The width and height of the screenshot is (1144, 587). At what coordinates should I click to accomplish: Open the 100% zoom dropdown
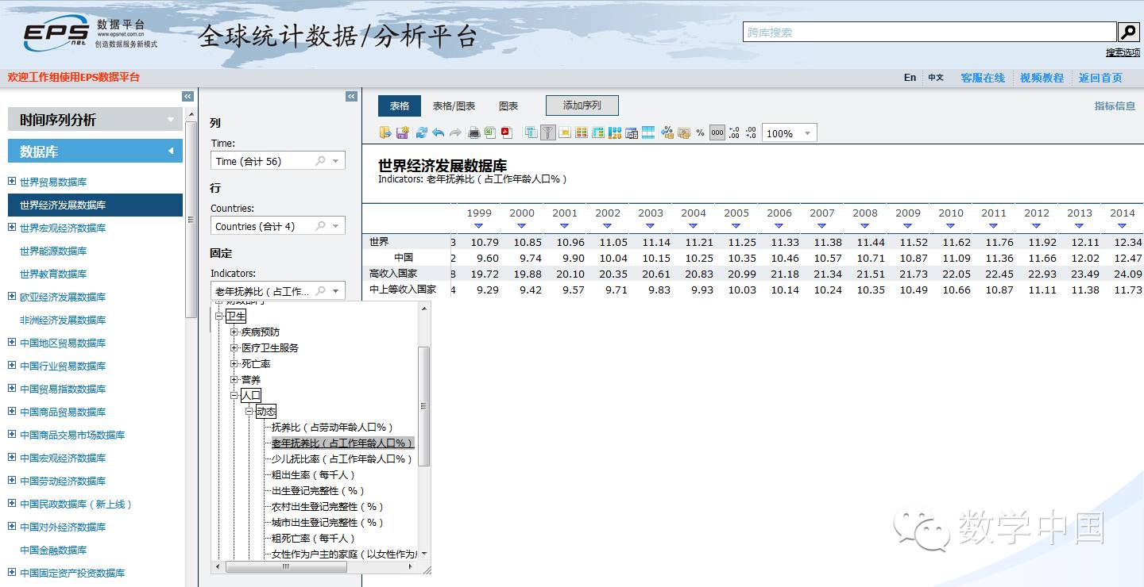(x=808, y=133)
